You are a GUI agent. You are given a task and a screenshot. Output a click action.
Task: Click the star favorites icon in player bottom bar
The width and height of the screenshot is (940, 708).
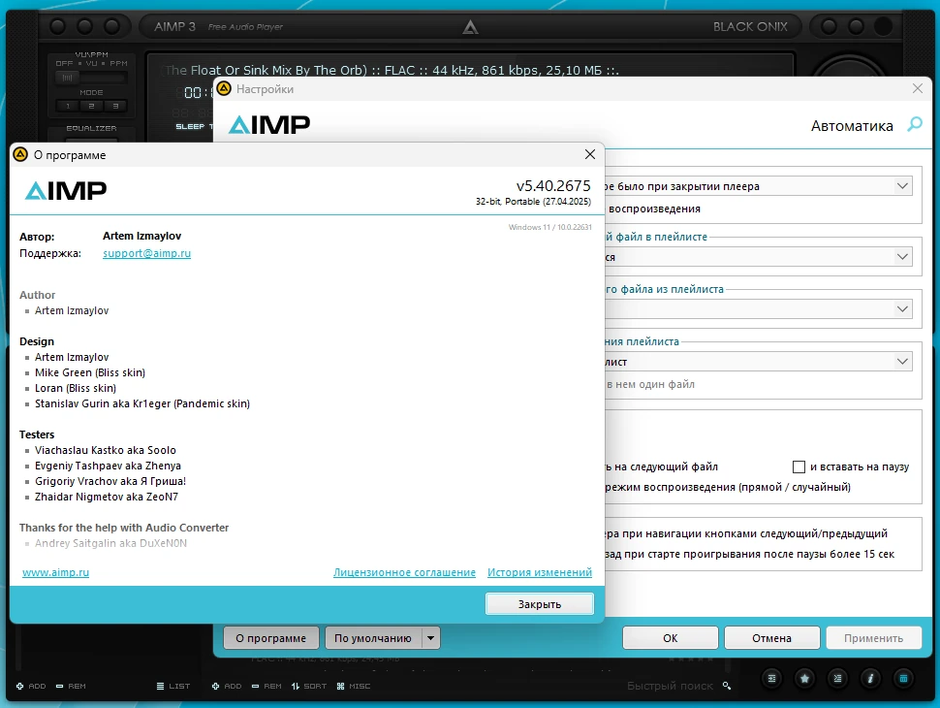coord(804,679)
